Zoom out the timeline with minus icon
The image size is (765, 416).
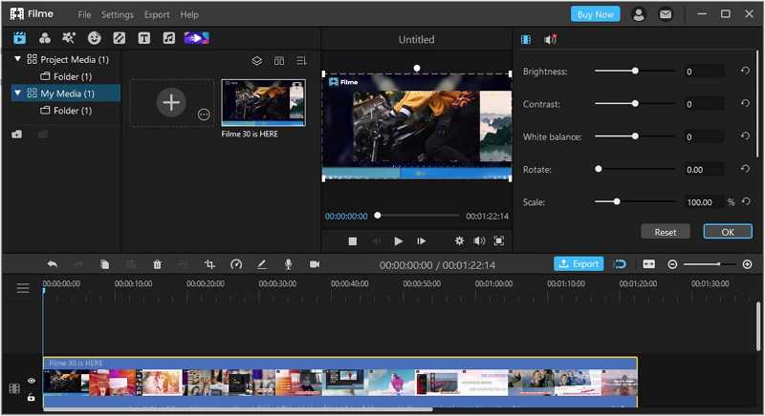click(x=672, y=264)
